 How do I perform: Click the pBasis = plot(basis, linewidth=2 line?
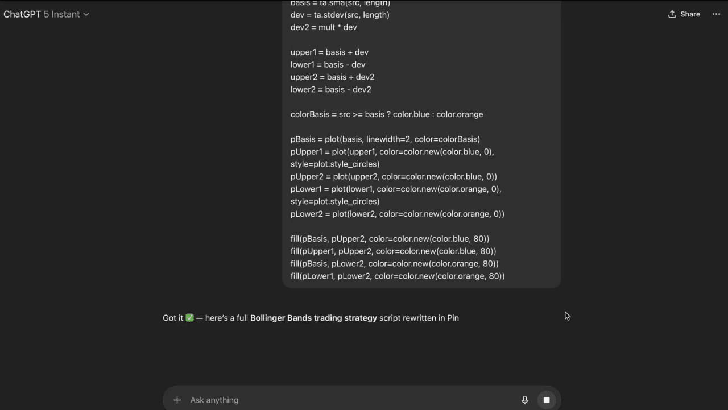[385, 139]
